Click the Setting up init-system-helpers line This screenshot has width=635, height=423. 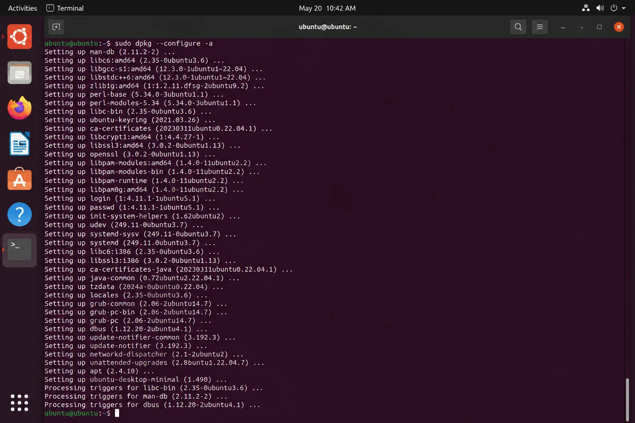point(142,216)
